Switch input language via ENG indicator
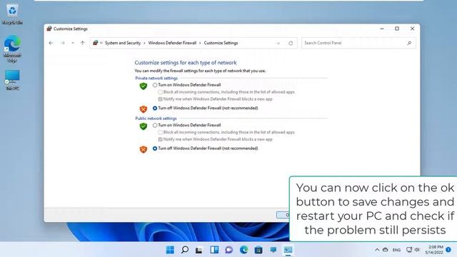The image size is (457, 257). coord(396,250)
